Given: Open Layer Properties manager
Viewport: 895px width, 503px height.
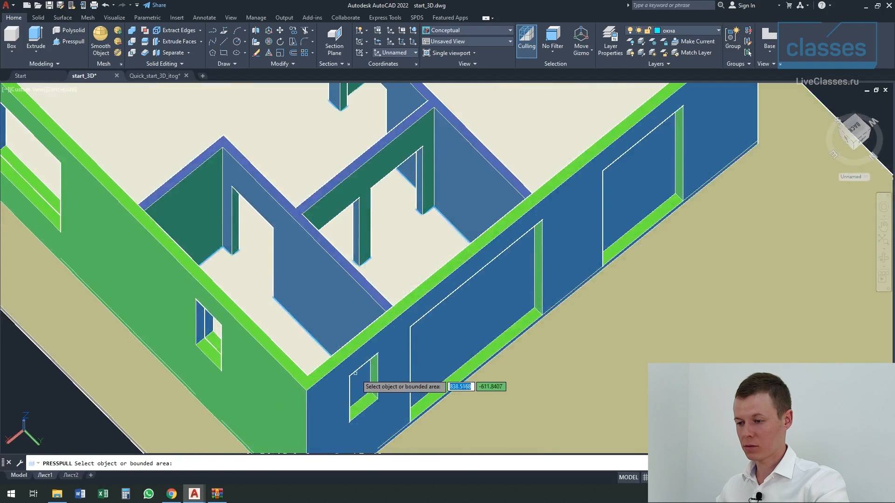Looking at the screenshot, I should point(610,41).
